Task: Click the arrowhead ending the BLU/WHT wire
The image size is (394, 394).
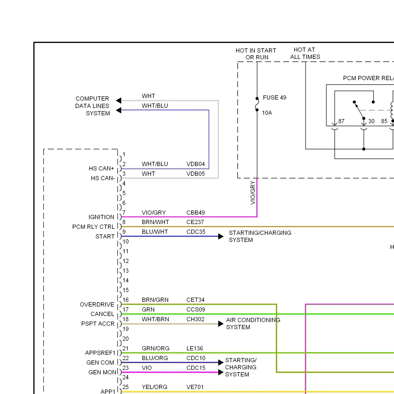Action: click(221, 236)
